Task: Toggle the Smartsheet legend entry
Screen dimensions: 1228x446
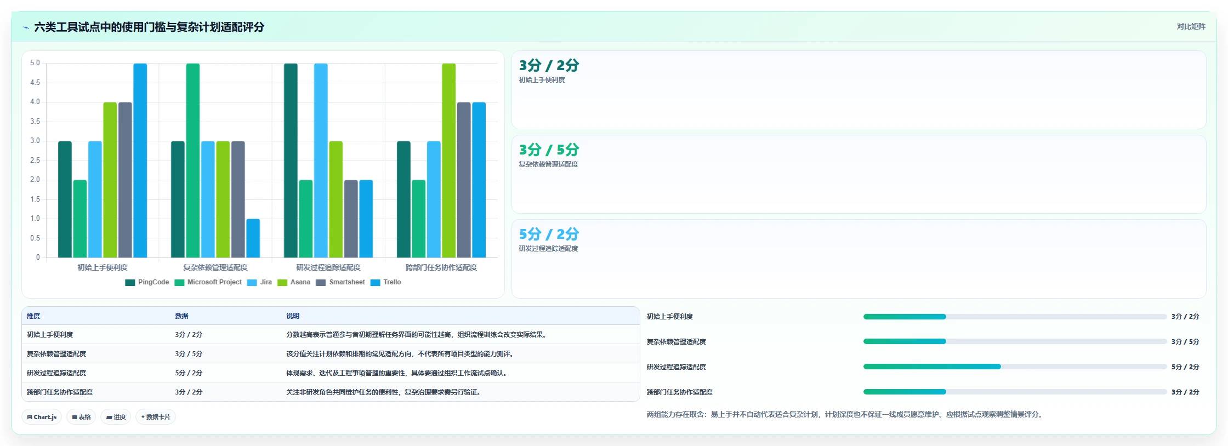Action: pyautogui.click(x=340, y=283)
